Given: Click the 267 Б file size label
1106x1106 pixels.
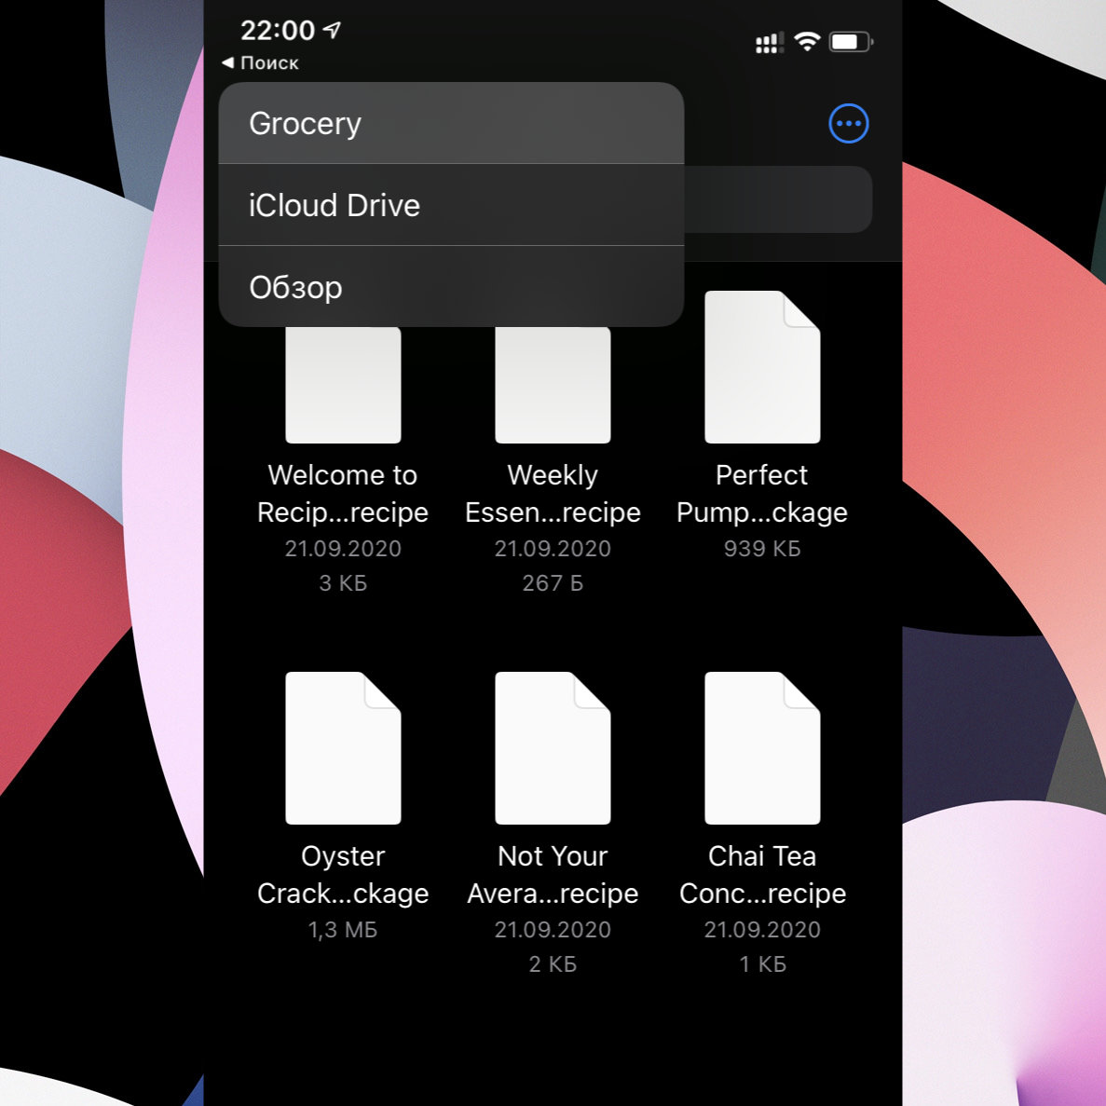Looking at the screenshot, I should tap(553, 583).
